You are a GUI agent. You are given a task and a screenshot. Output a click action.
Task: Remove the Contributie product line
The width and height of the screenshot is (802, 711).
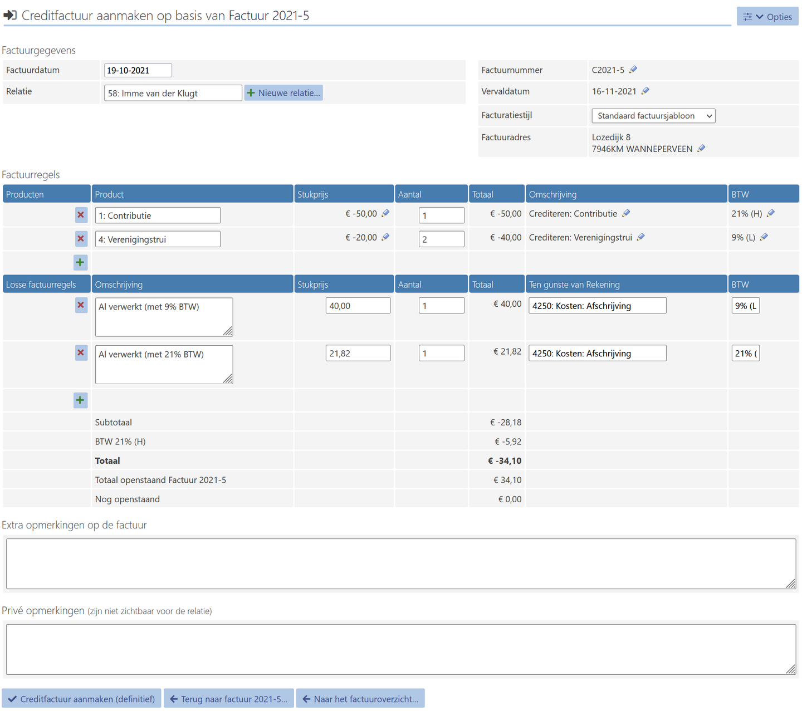pos(81,215)
